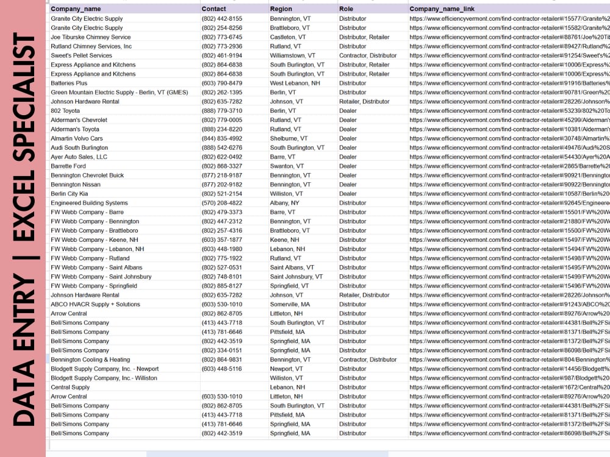This screenshot has width=610, height=457.
Task: Select the Bennington Nissan cell
Action: (125, 185)
